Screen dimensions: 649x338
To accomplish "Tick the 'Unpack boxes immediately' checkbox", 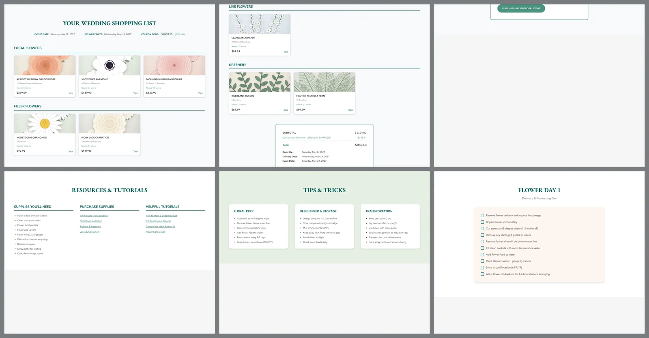I will (x=482, y=222).
